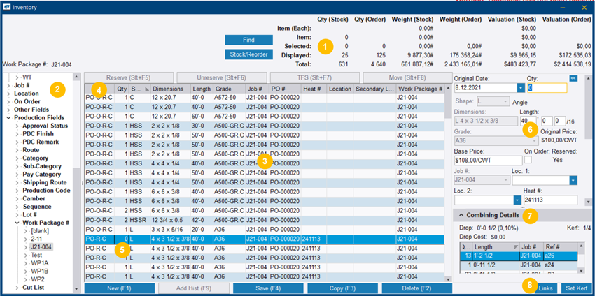Click the double-arrow collapse panel icon

(x=574, y=79)
